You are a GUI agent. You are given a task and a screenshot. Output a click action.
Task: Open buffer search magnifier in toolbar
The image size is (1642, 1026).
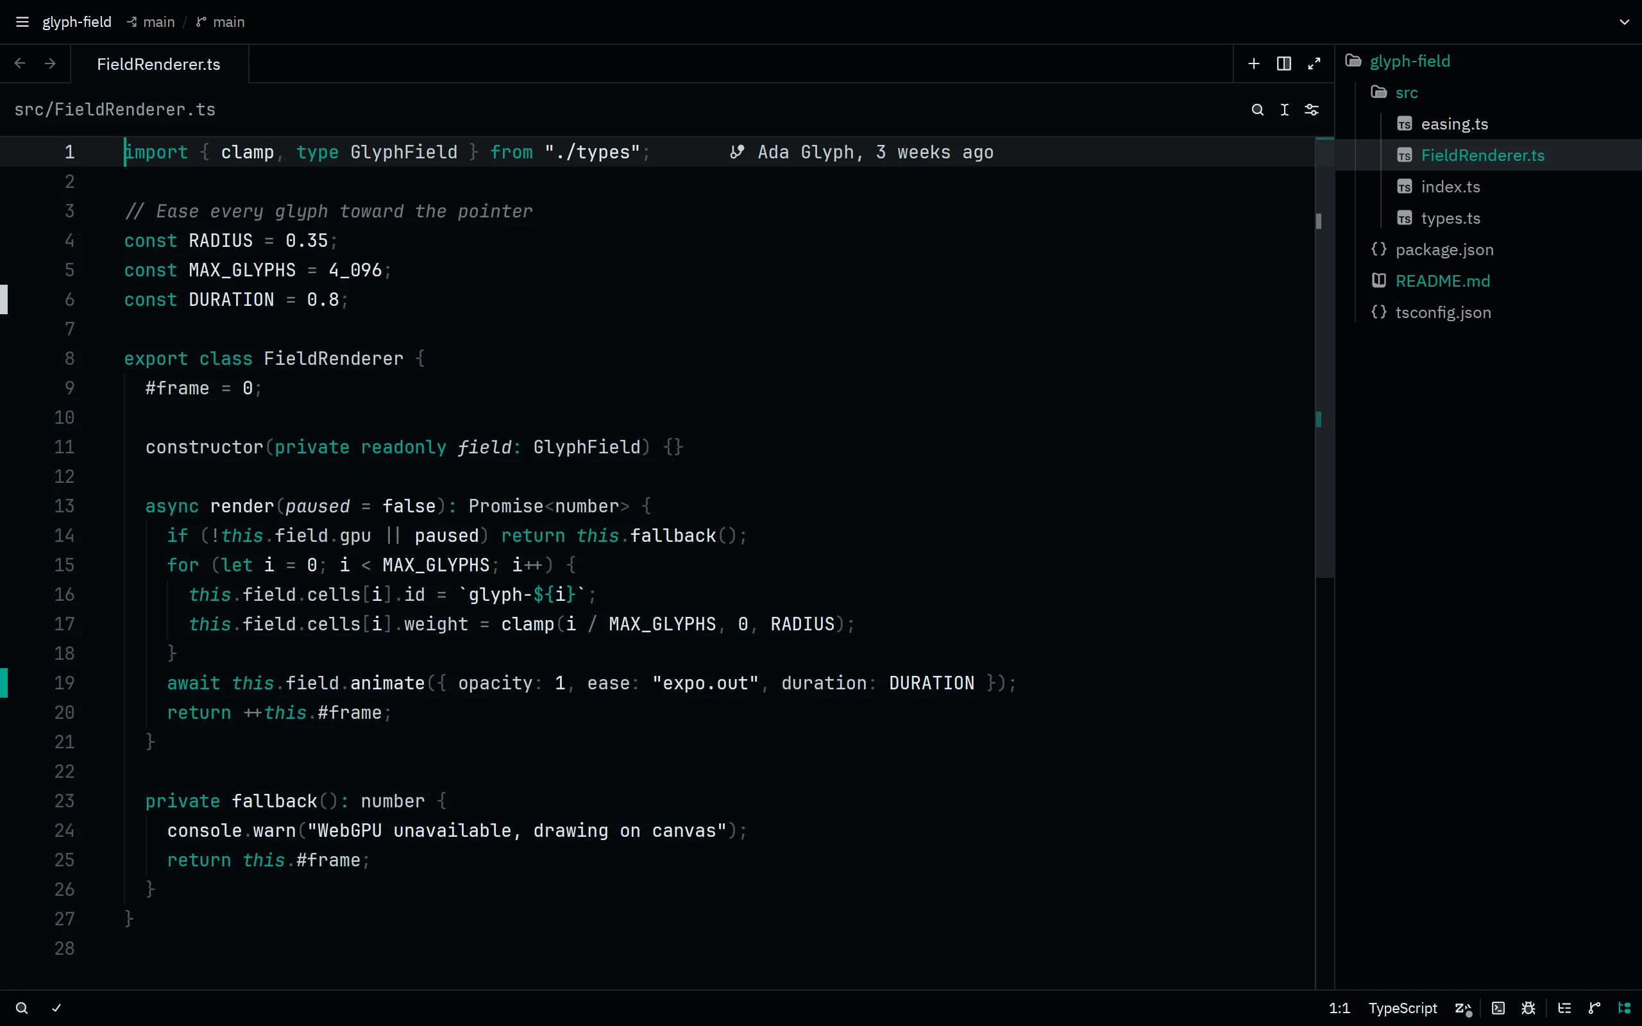1257,109
